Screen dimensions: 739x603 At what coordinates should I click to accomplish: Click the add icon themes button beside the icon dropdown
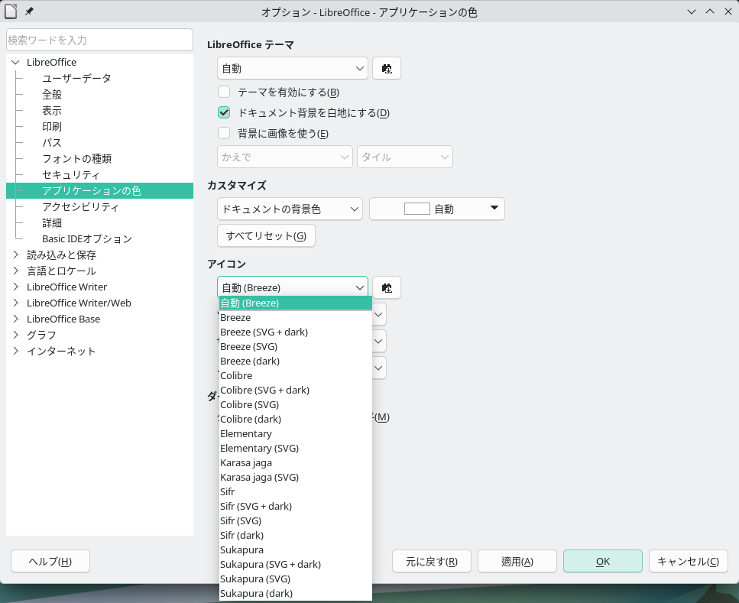pyautogui.click(x=387, y=288)
